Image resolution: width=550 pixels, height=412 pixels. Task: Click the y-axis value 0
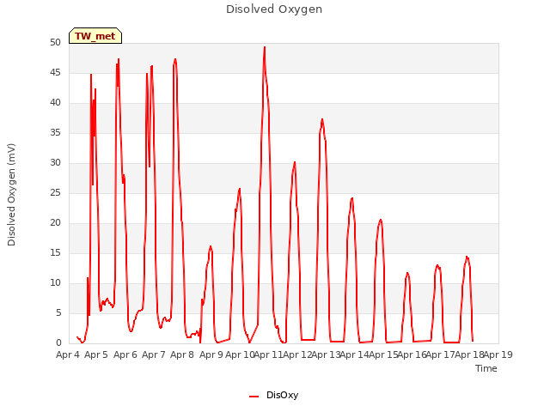tap(58, 343)
